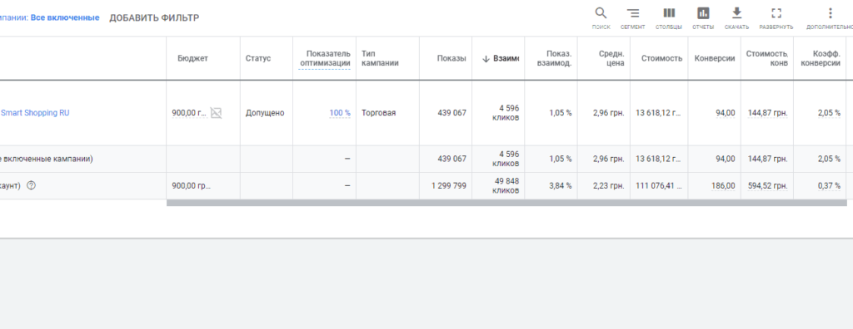The height and width of the screenshot is (329, 853).
Task: Click the 900,00 гр… account budget cell
Action: [191, 185]
